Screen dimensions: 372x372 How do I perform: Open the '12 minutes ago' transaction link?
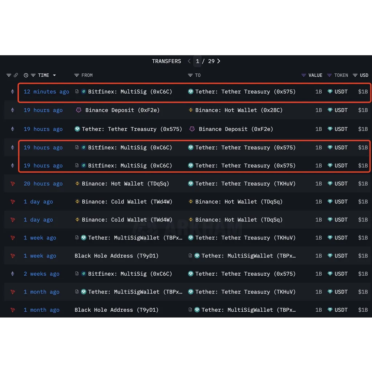click(x=46, y=92)
